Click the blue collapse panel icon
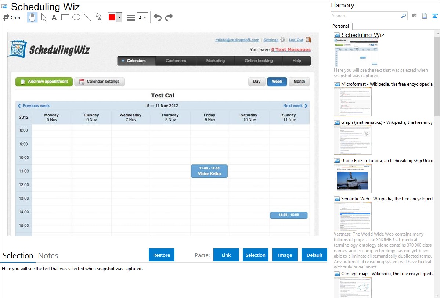Image resolution: width=440 pixels, height=298 pixels. pos(434,16)
